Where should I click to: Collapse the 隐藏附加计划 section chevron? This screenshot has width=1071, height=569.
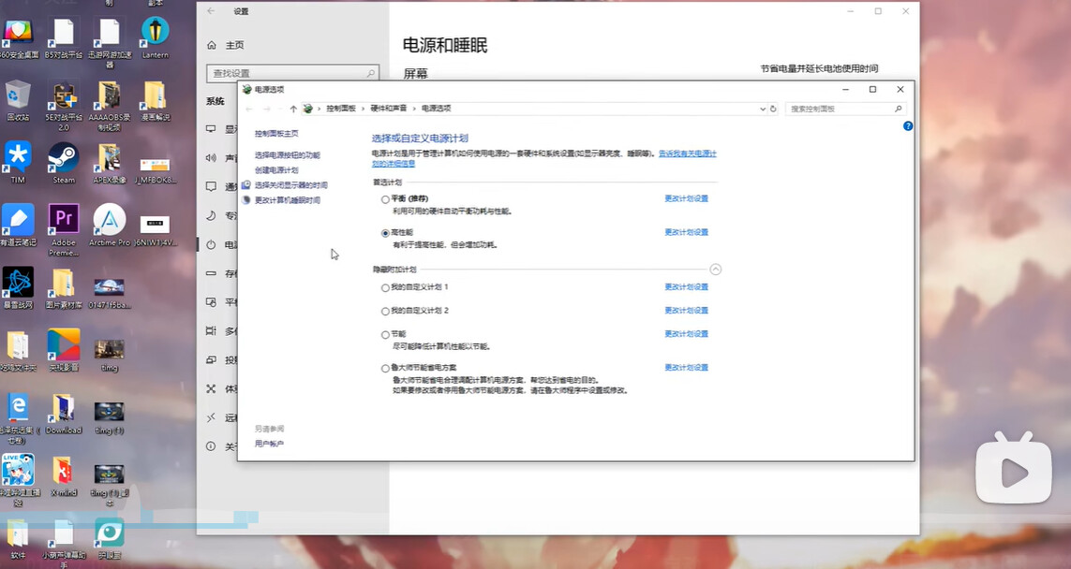715,270
